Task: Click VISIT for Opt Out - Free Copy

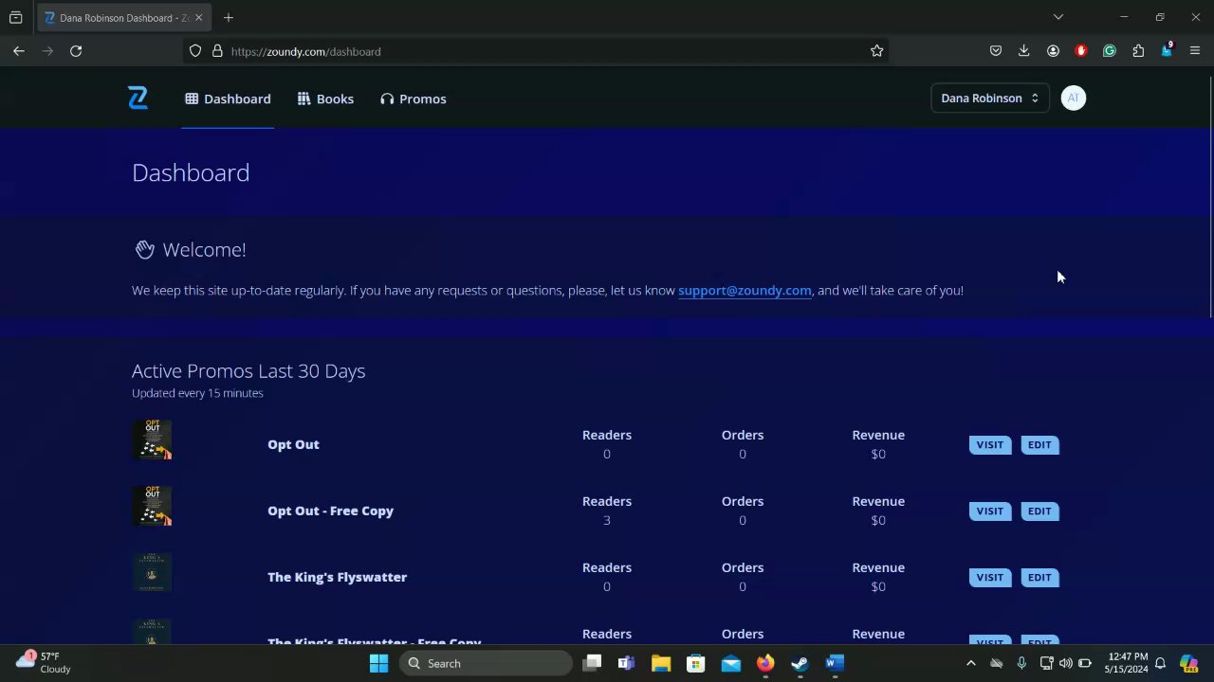Action: click(989, 511)
